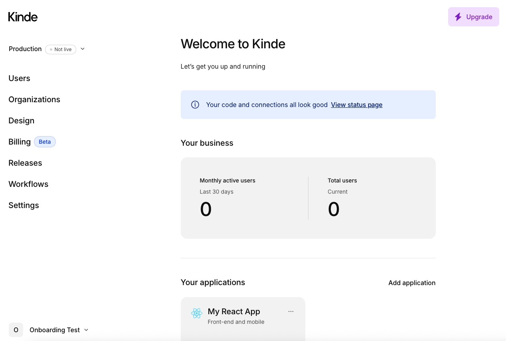Open the Organizations menu item
Image resolution: width=506 pixels, height=341 pixels.
click(34, 99)
